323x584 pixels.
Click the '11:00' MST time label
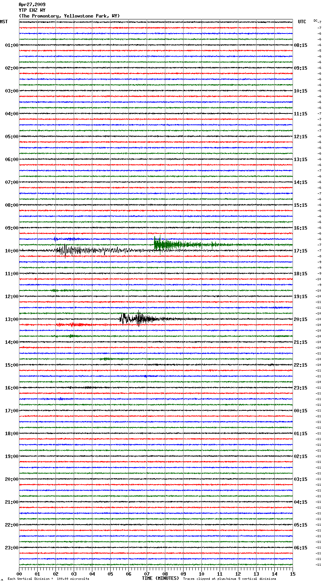point(12,274)
